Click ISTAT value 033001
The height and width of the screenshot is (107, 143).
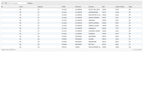click(64, 36)
